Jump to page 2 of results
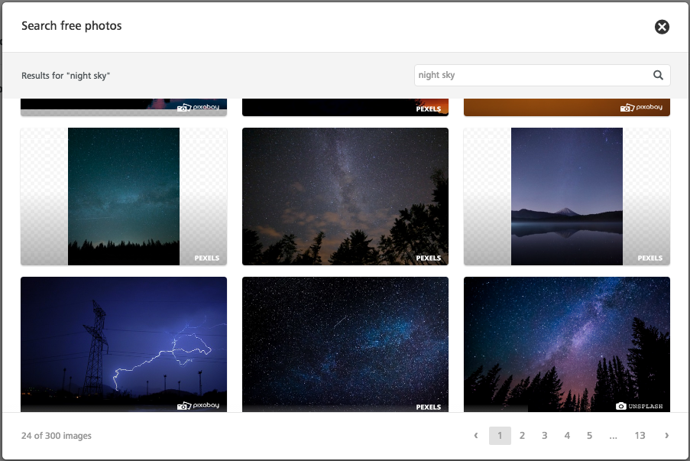Screen dimensions: 690x461 (522, 436)
